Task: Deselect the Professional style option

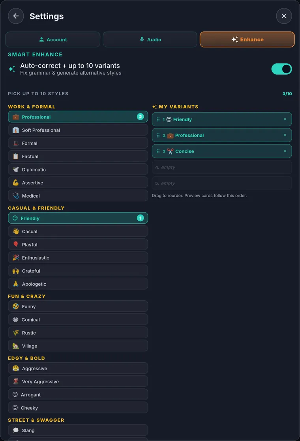Action: click(78, 117)
